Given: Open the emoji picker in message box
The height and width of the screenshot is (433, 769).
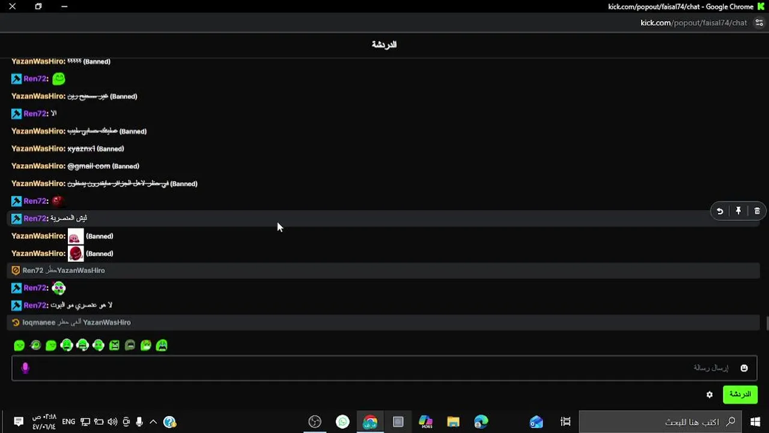Looking at the screenshot, I should pyautogui.click(x=744, y=368).
